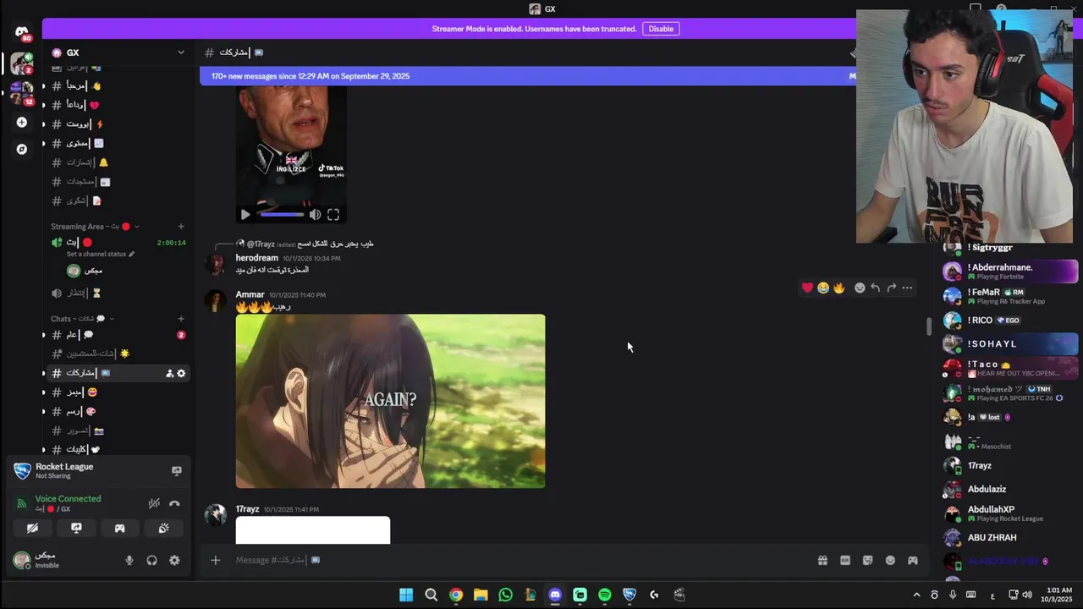The image size is (1083, 609).
Task: Share your screen button in voice panel
Action: [x=76, y=529]
